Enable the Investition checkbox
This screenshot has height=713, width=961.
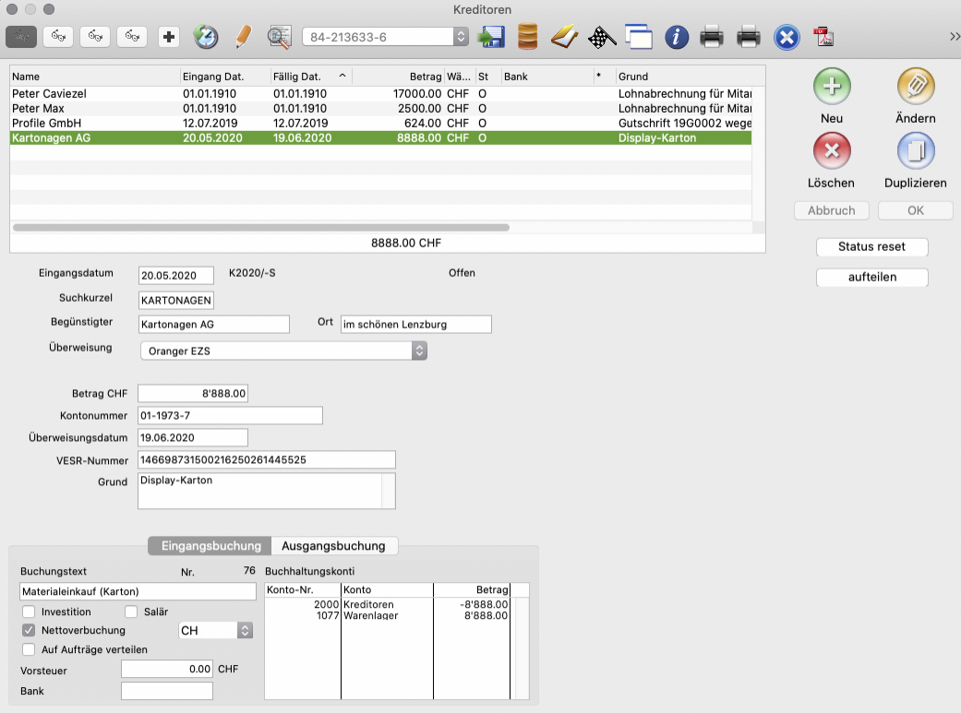point(29,612)
